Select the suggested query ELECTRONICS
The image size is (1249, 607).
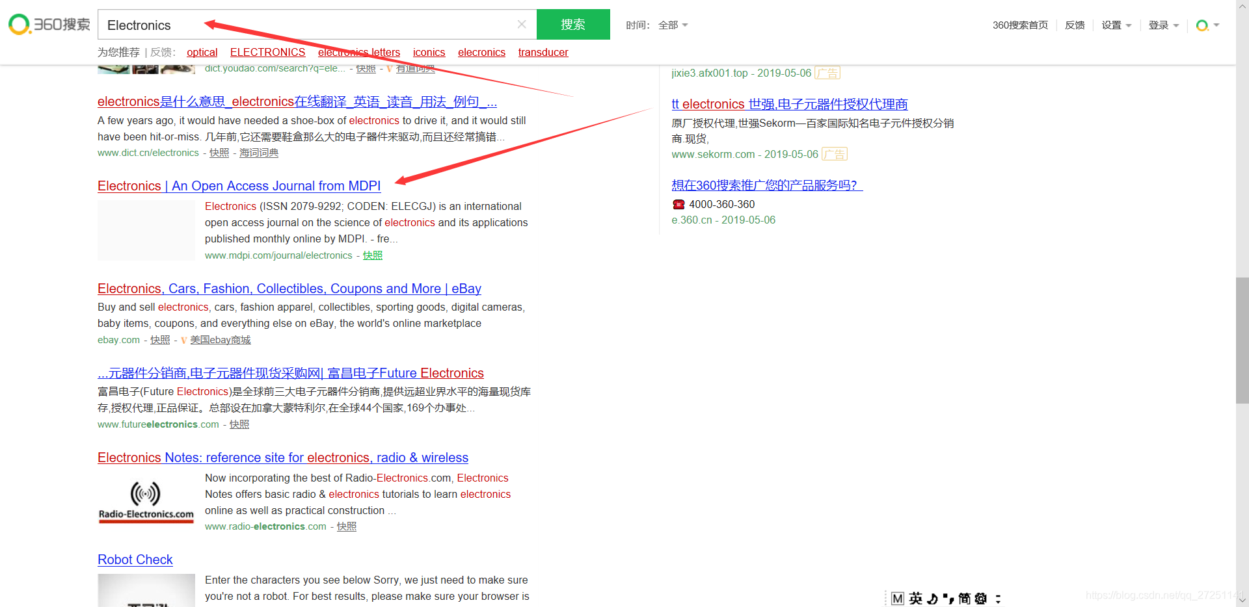(267, 52)
